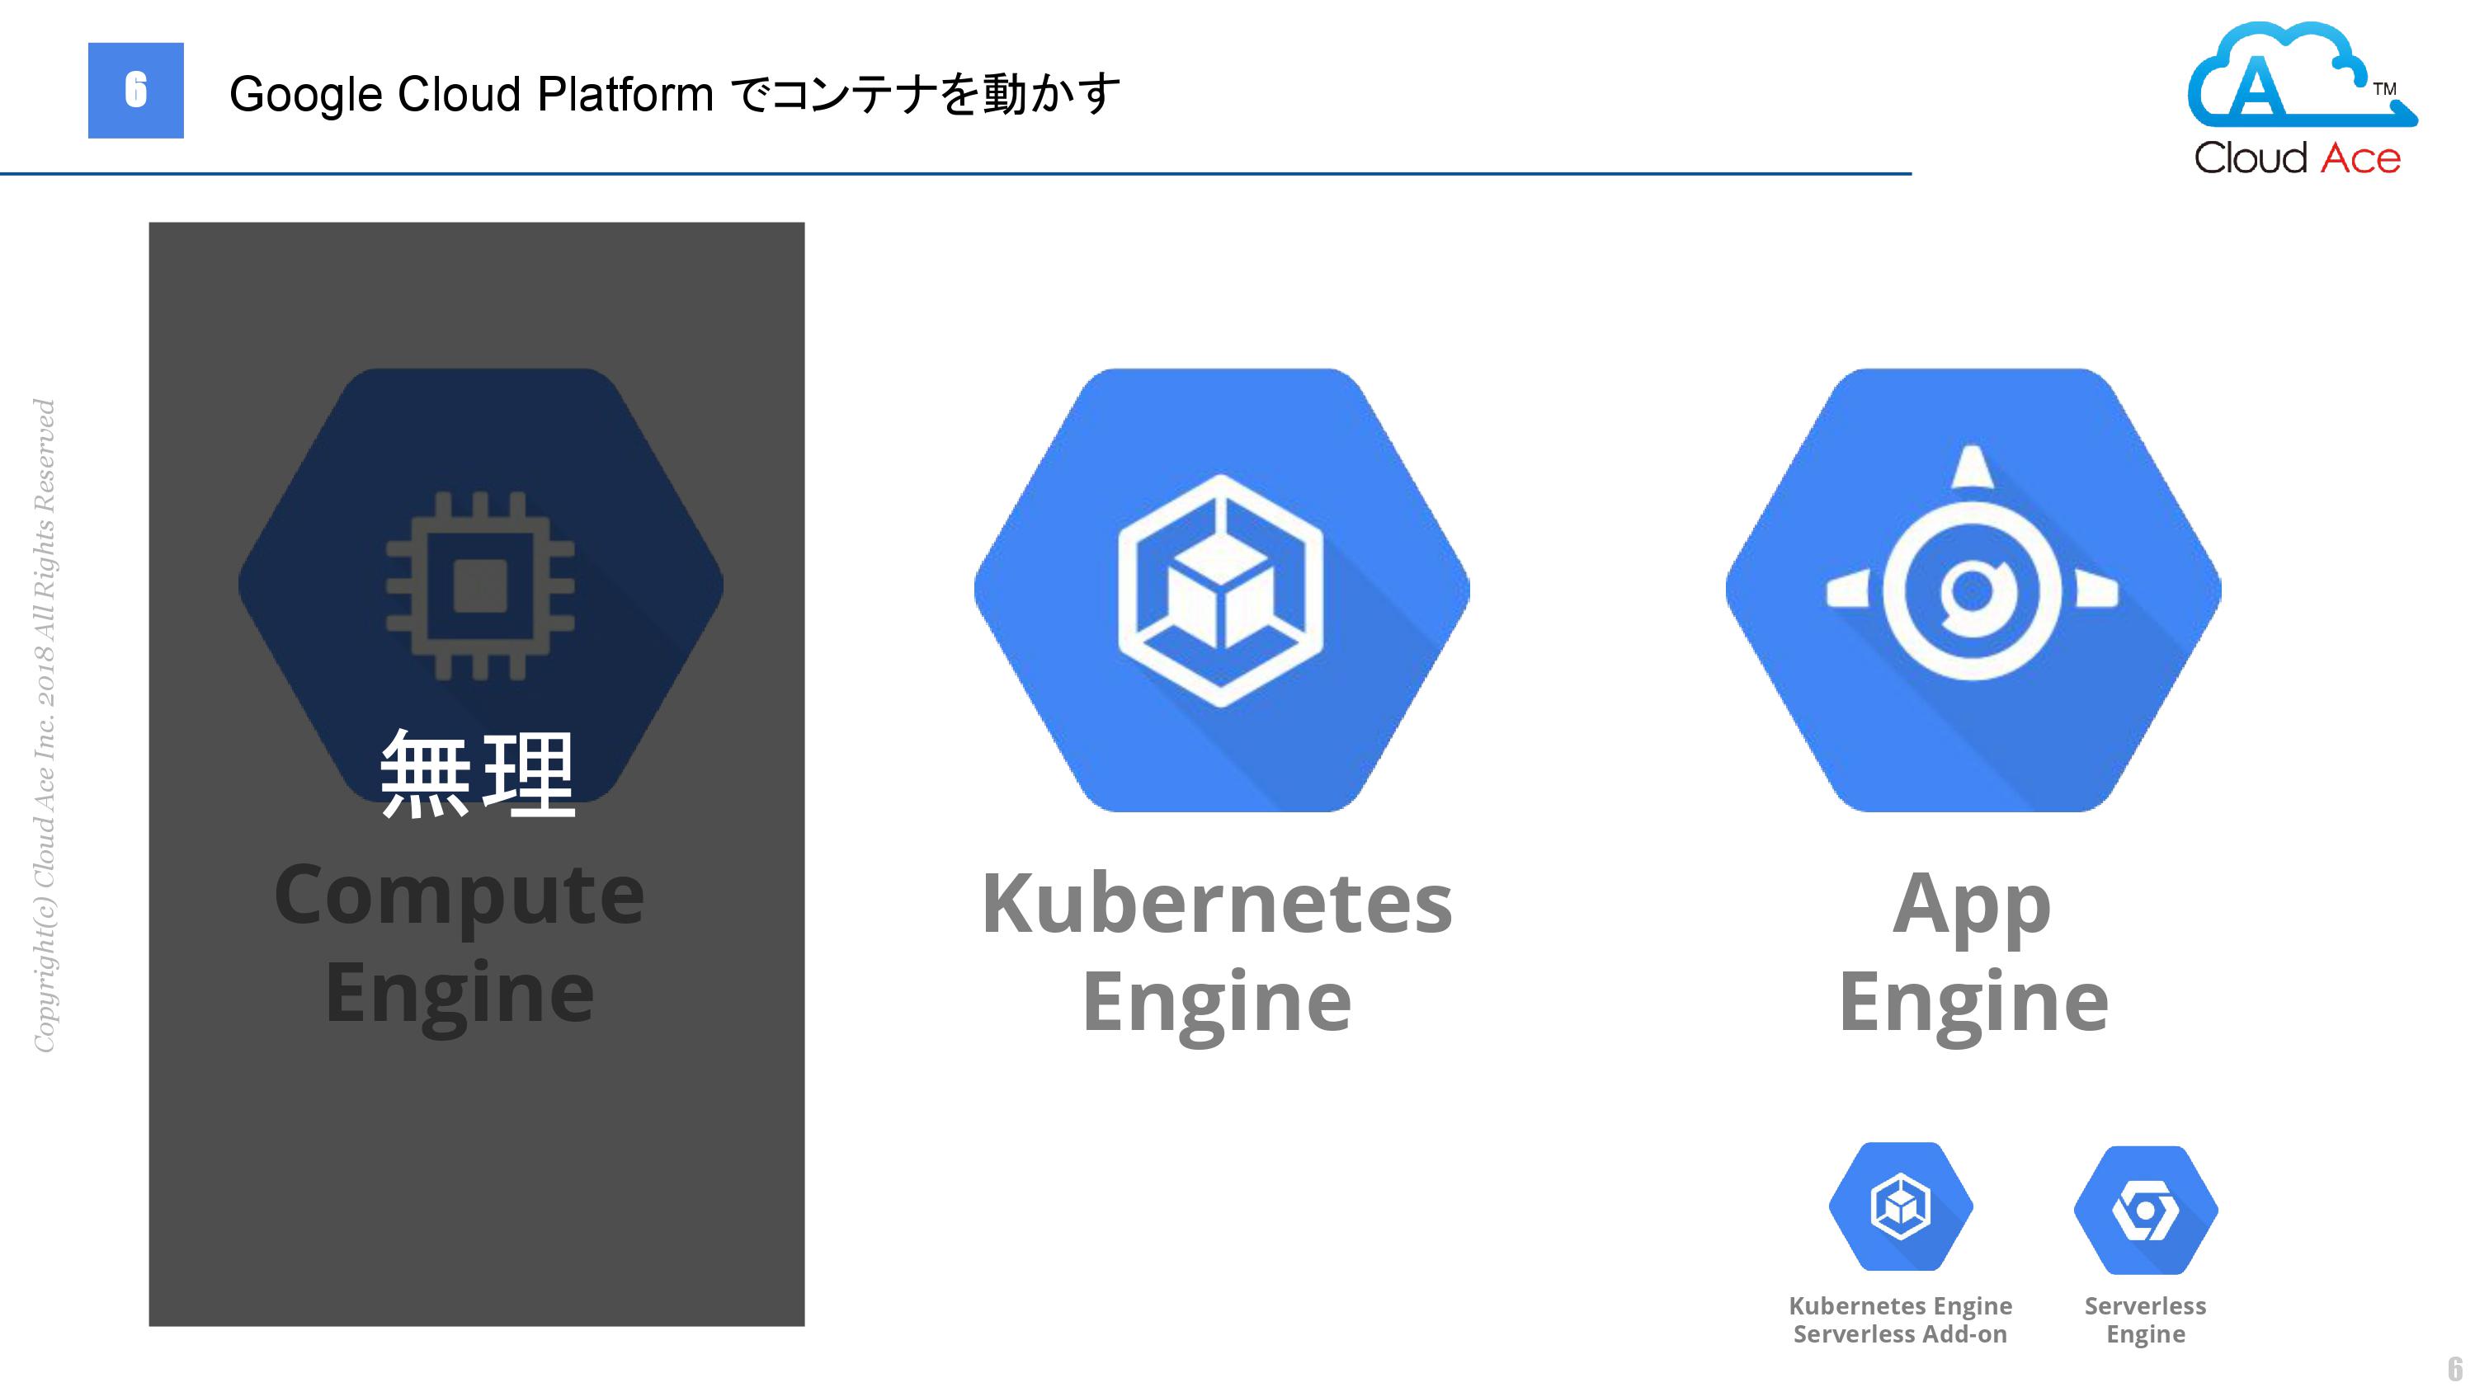This screenshot has width=2475, height=1392.
Task: Click the 'Serverless Engine' caption
Action: [x=2146, y=1320]
